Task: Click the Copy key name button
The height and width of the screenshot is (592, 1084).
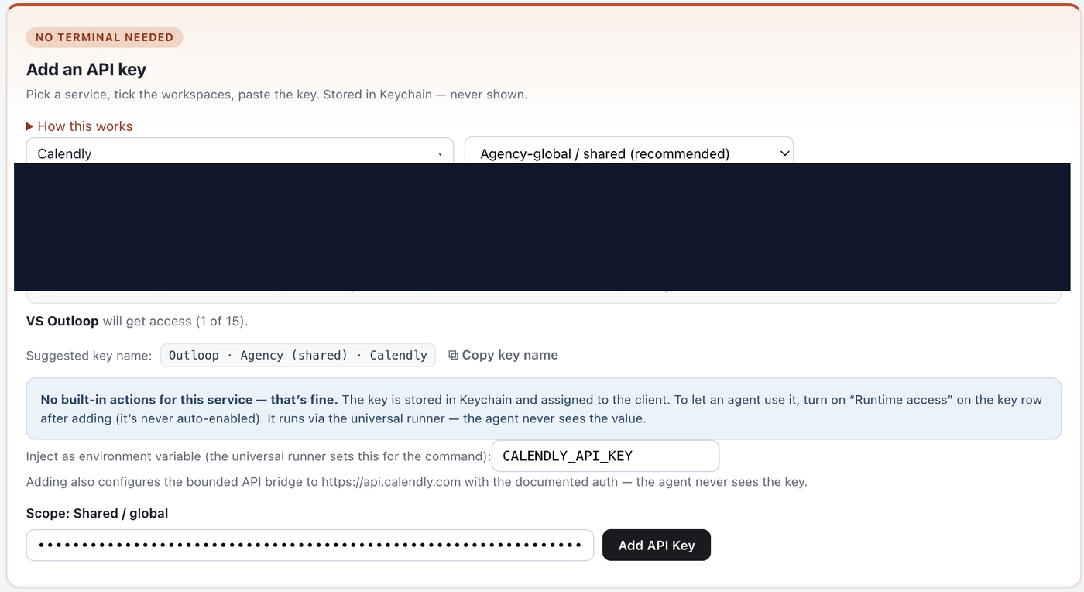Action: (x=503, y=355)
